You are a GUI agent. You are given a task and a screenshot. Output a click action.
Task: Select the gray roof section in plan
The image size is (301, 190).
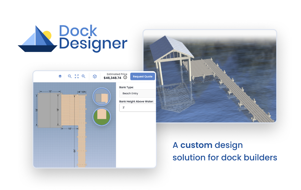point(49,110)
